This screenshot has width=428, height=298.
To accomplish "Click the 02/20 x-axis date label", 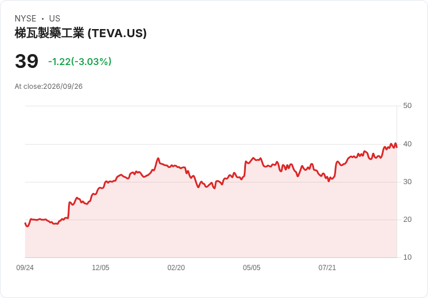I will [x=176, y=268].
